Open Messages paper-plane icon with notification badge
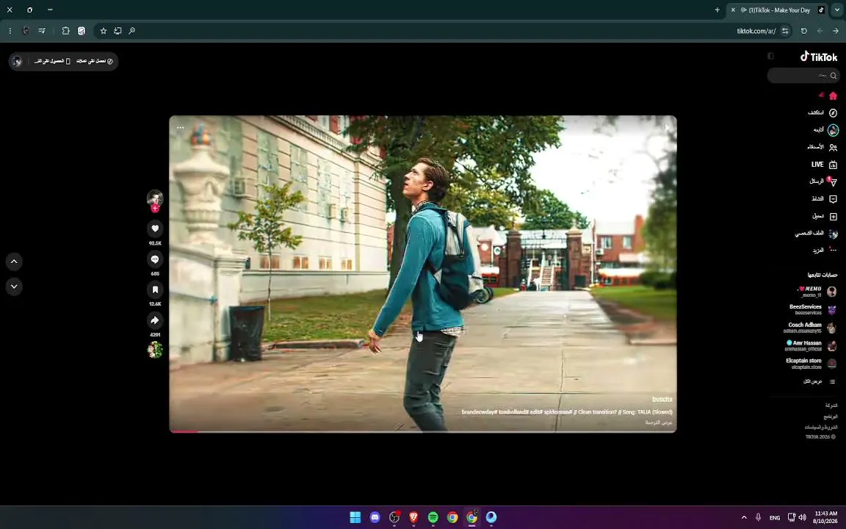 833,182
